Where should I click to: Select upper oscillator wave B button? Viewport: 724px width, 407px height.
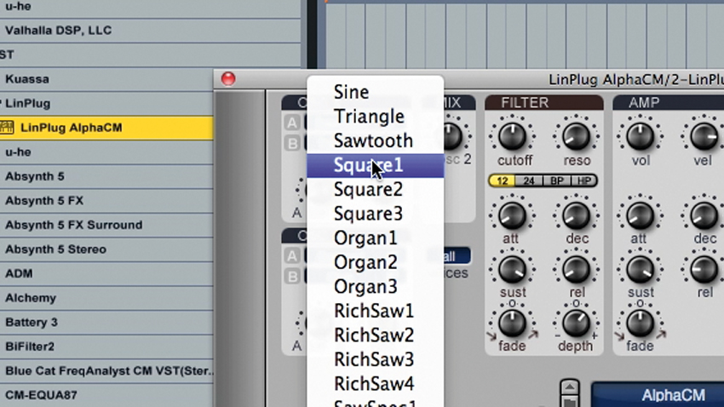point(292,144)
